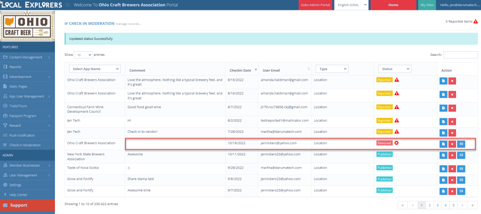Click Goto Admin Portal button
The height and width of the screenshot is (214, 481).
[315, 5]
